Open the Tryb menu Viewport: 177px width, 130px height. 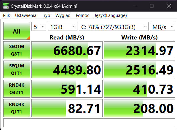[x=46, y=15]
